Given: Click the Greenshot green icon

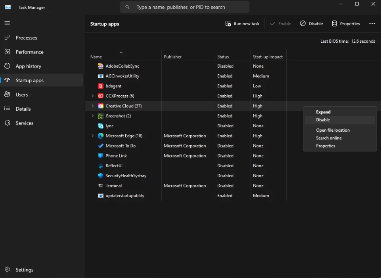Looking at the screenshot, I should coord(100,116).
